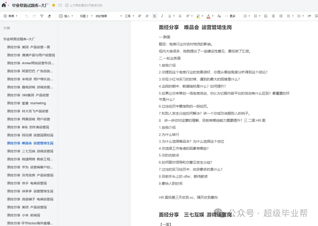Toggle italic formatting

(x=162, y=16)
